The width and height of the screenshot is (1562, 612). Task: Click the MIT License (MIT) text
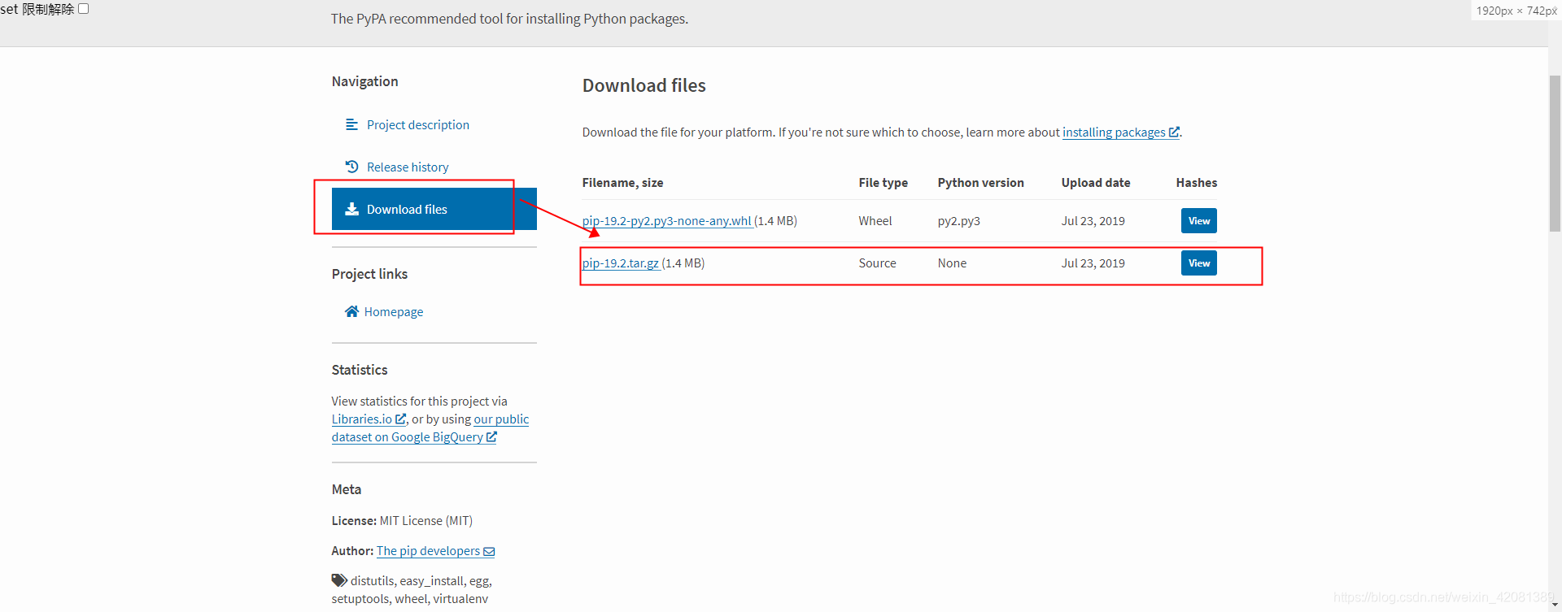click(425, 520)
